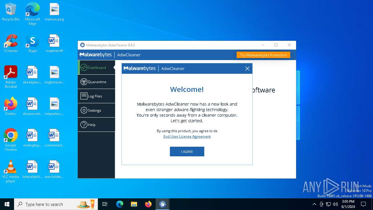Close the Welcome dialog

(247, 69)
